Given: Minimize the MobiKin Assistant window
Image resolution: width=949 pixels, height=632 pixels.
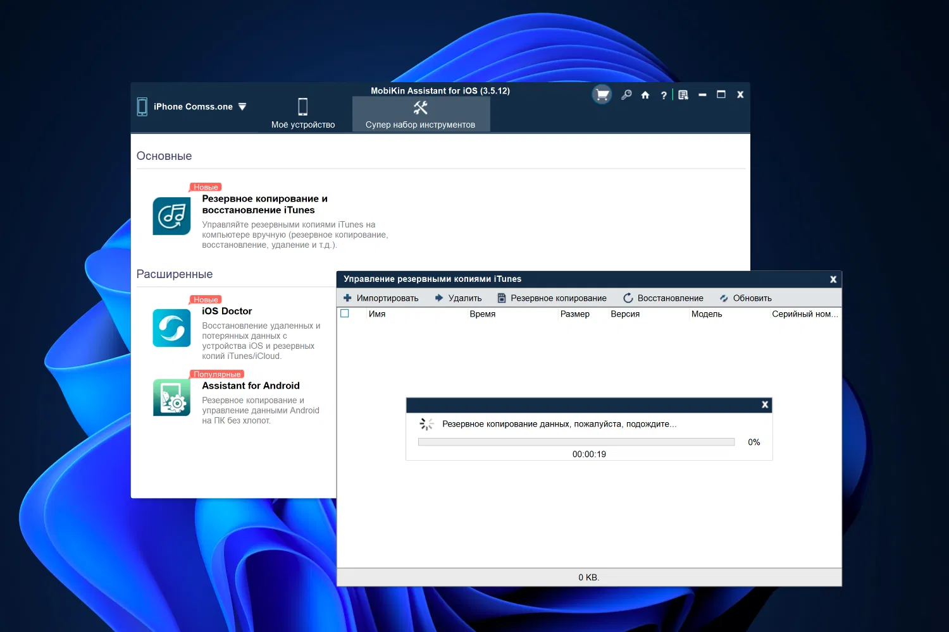Looking at the screenshot, I should tap(702, 95).
